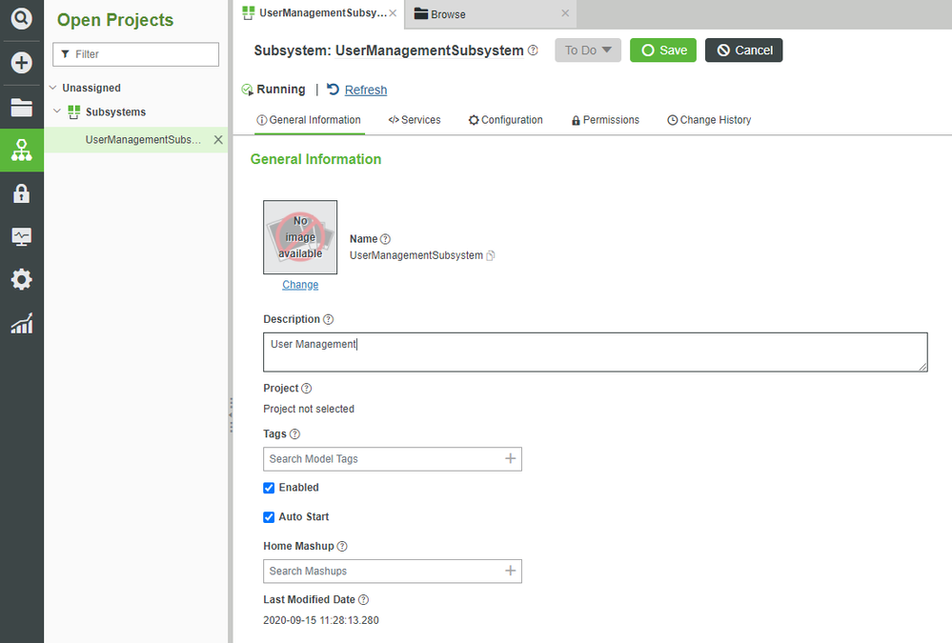Copy the entity name with the copy icon

click(490, 255)
